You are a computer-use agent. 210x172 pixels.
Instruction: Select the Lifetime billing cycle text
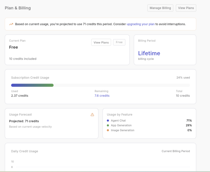point(149,53)
